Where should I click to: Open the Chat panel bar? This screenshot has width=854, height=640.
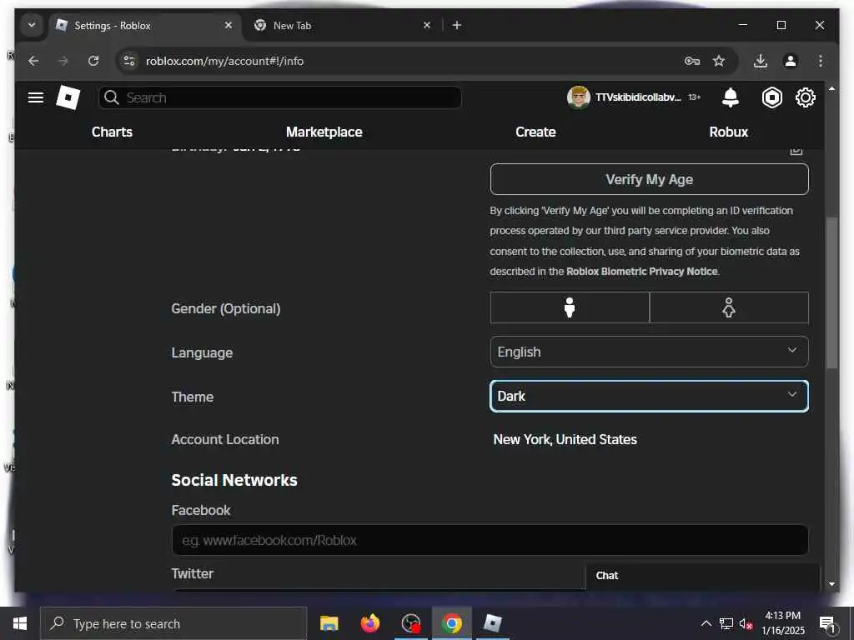[702, 576]
